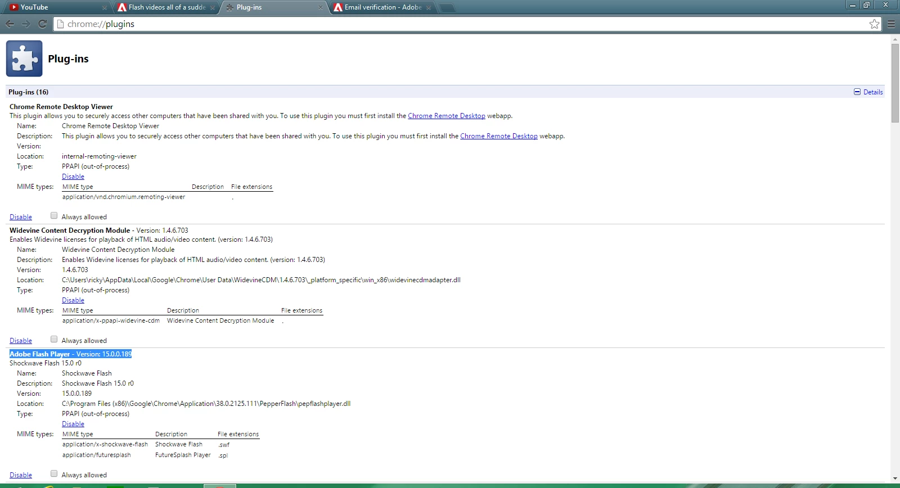
Task: Click Disable under Type in Widevine details
Action: 73,300
